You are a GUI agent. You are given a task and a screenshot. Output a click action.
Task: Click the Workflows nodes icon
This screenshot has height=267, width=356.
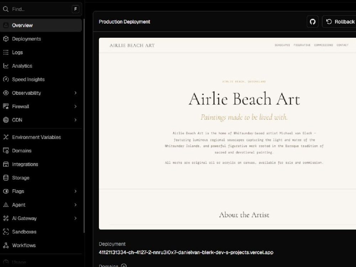[x=6, y=245]
